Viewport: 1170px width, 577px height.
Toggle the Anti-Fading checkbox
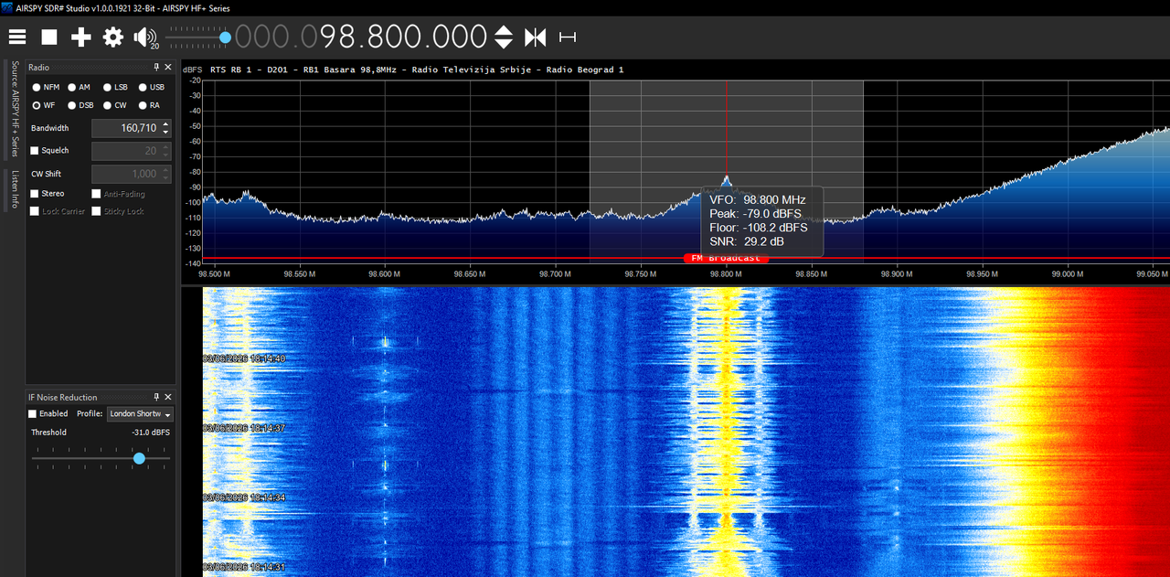click(96, 194)
